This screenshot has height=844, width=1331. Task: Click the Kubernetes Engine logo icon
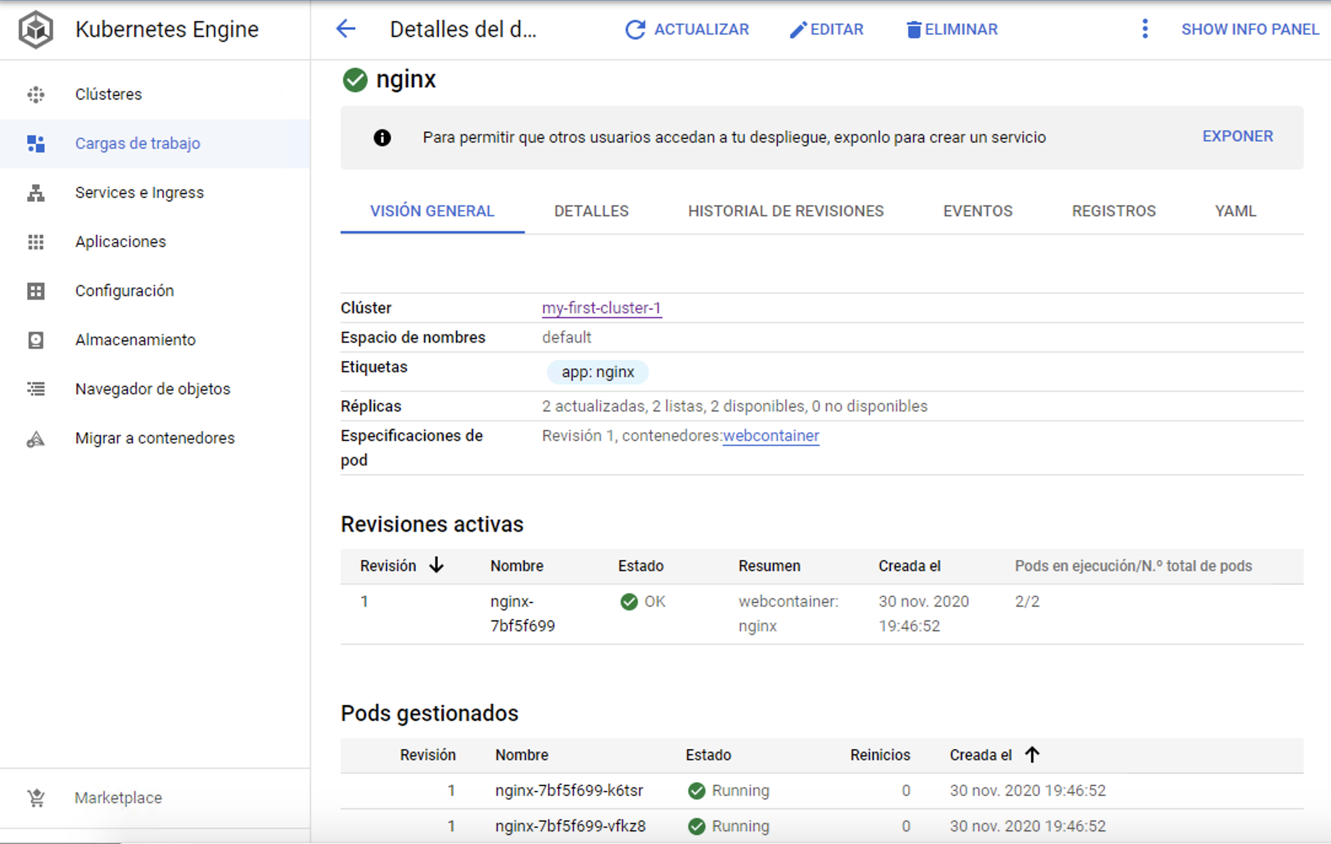36,29
